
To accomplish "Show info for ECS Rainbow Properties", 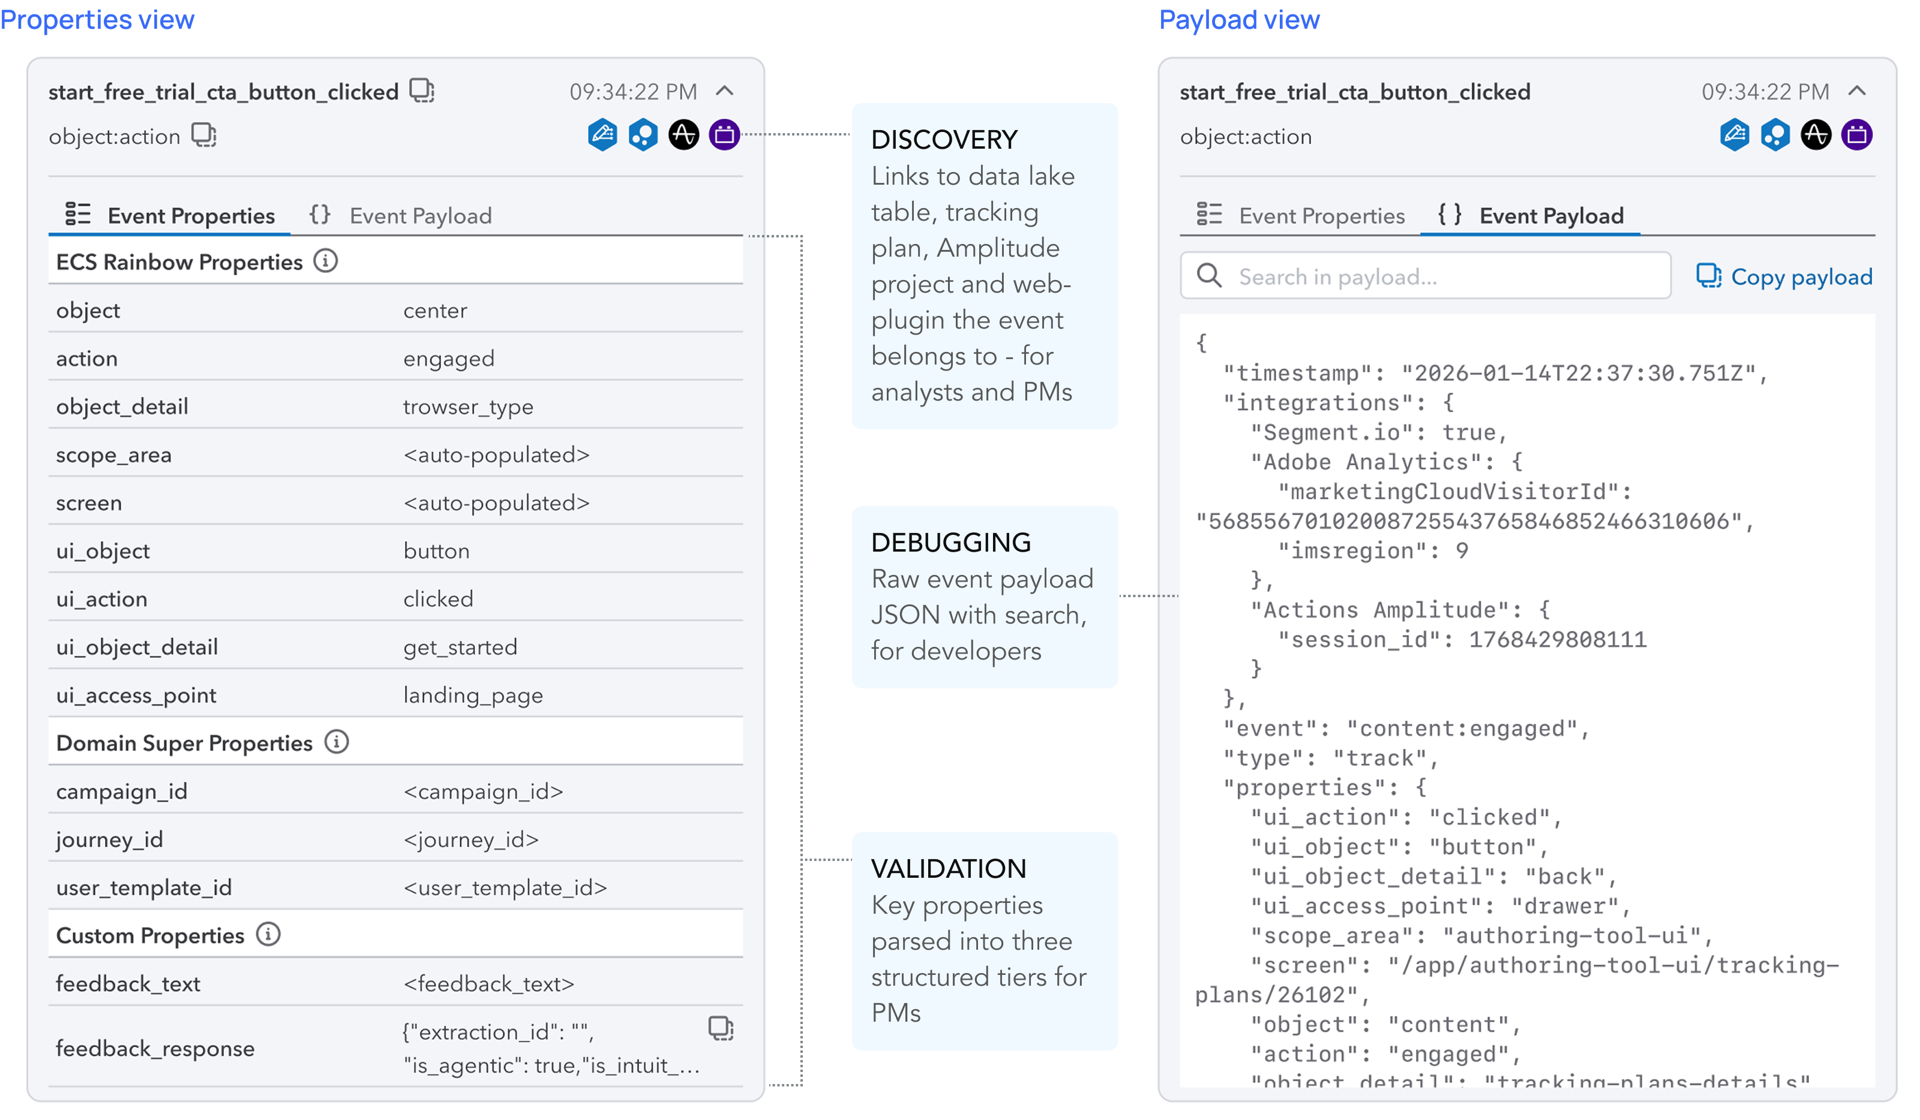I will (326, 261).
